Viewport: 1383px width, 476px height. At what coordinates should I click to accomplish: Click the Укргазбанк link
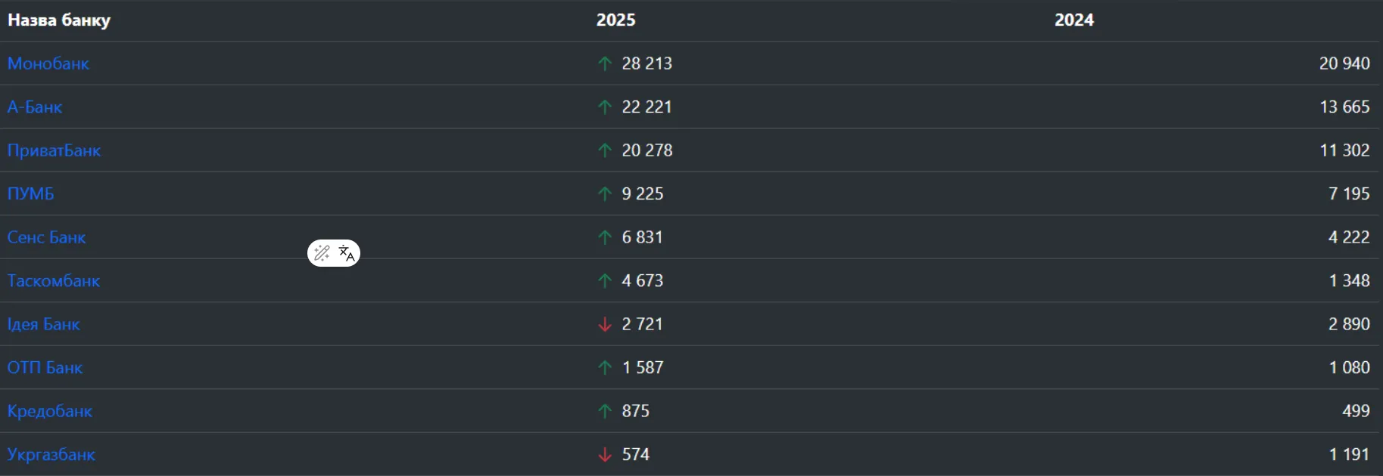click(x=51, y=455)
